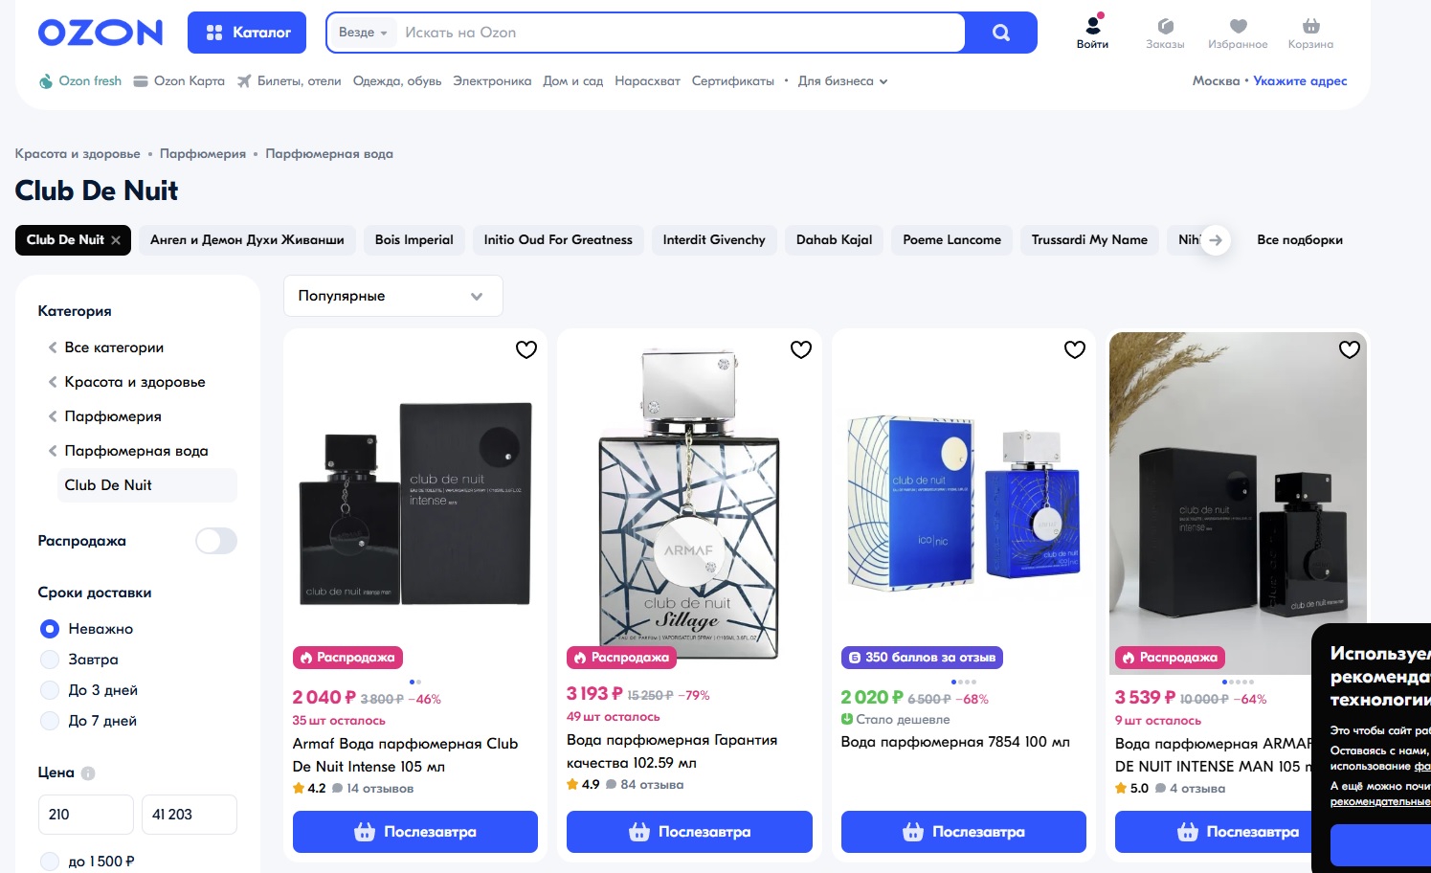This screenshot has height=873, width=1431.
Task: Remove the Club De Nuit filter chip
Action: pyautogui.click(x=116, y=240)
